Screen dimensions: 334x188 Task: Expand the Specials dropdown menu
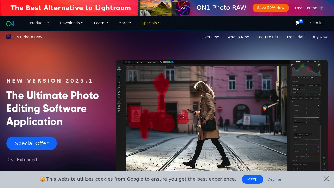151,23
